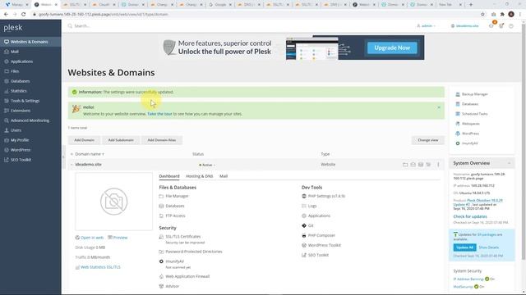Click the Open in web link
Screen dimensions: 526x295
[x=92, y=238]
